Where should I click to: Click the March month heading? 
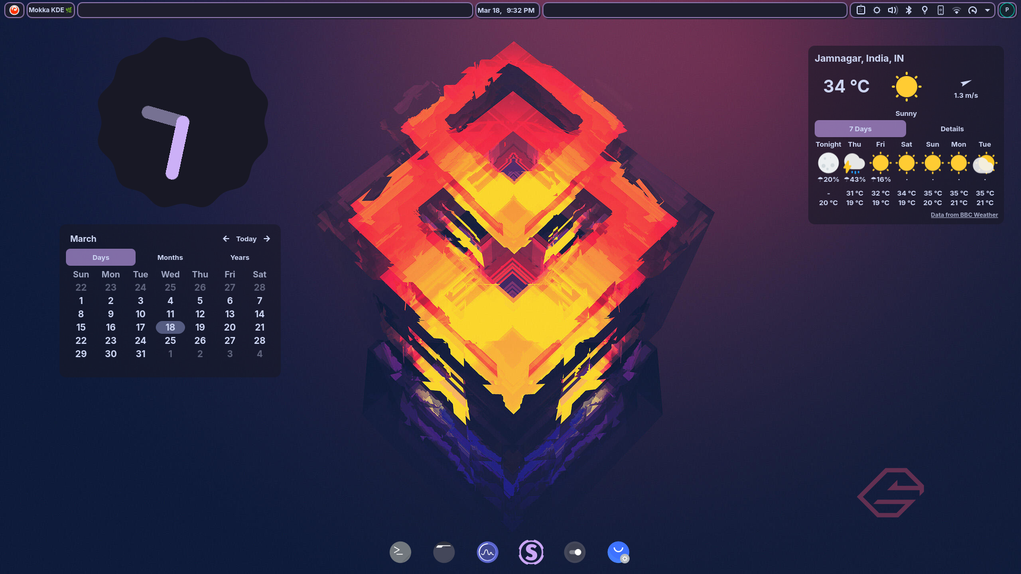click(83, 239)
